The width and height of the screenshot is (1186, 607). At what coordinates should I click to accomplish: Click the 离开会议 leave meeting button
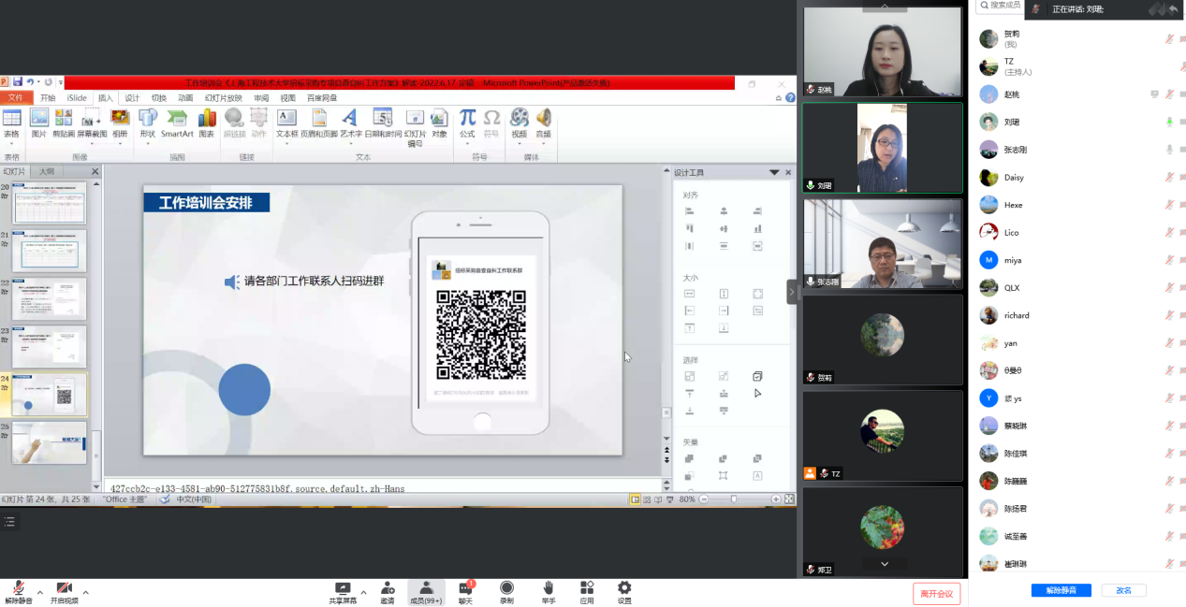tap(936, 594)
